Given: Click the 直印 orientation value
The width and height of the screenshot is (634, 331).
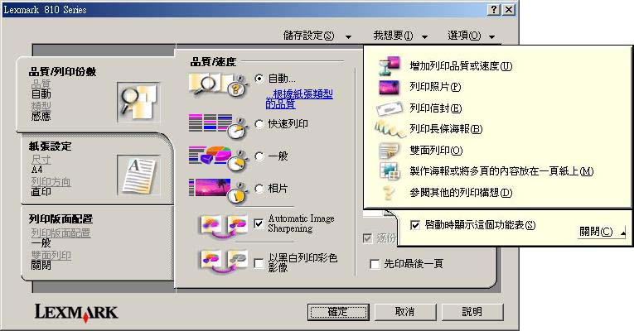Looking at the screenshot, I should 41,192.
